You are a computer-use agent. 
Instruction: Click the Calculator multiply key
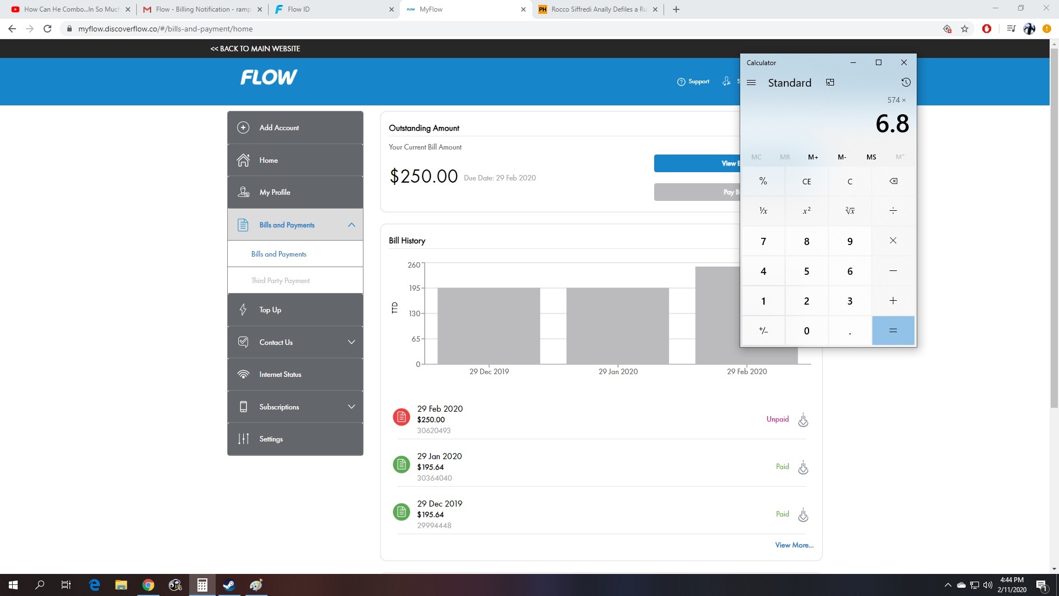[893, 241]
